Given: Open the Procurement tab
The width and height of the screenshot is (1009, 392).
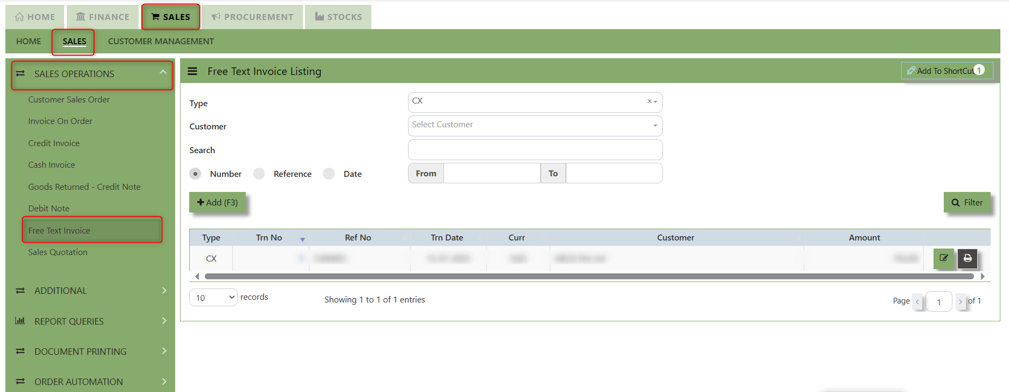Looking at the screenshot, I should [x=252, y=17].
